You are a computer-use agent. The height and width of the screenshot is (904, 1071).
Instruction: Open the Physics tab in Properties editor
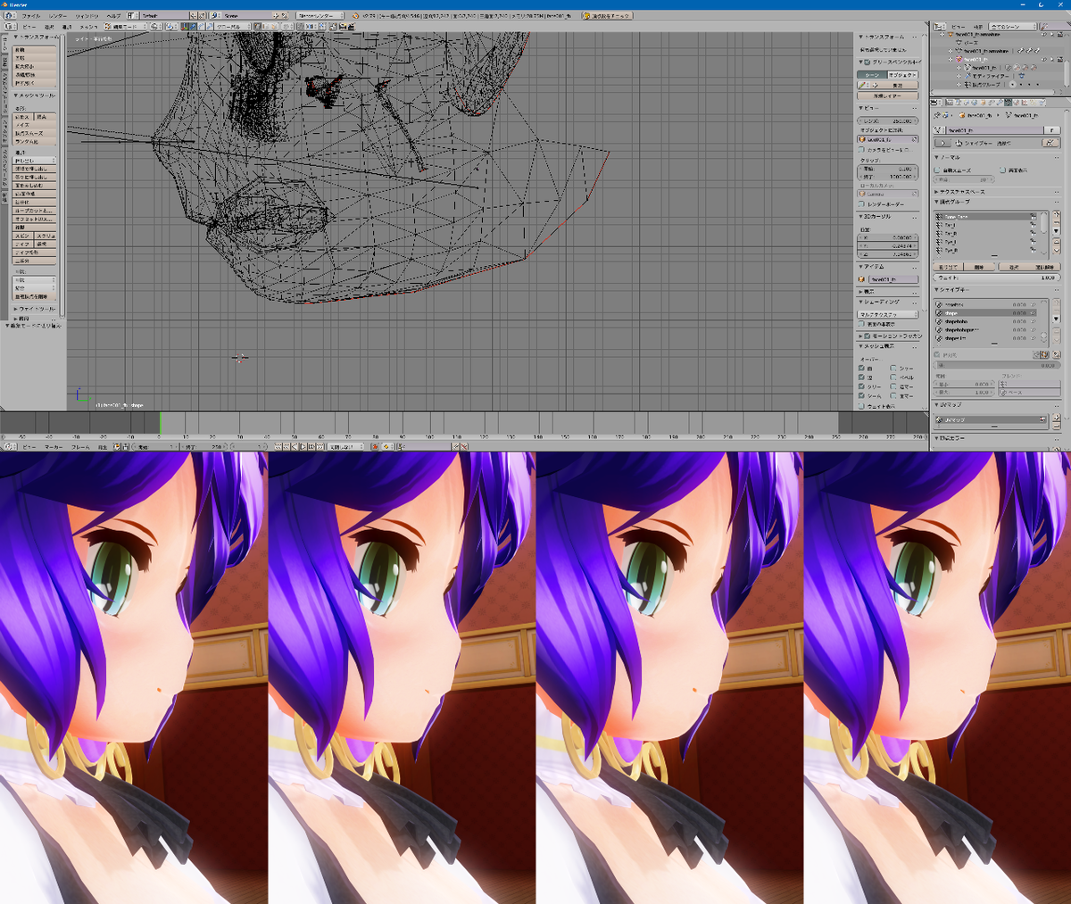1042,103
